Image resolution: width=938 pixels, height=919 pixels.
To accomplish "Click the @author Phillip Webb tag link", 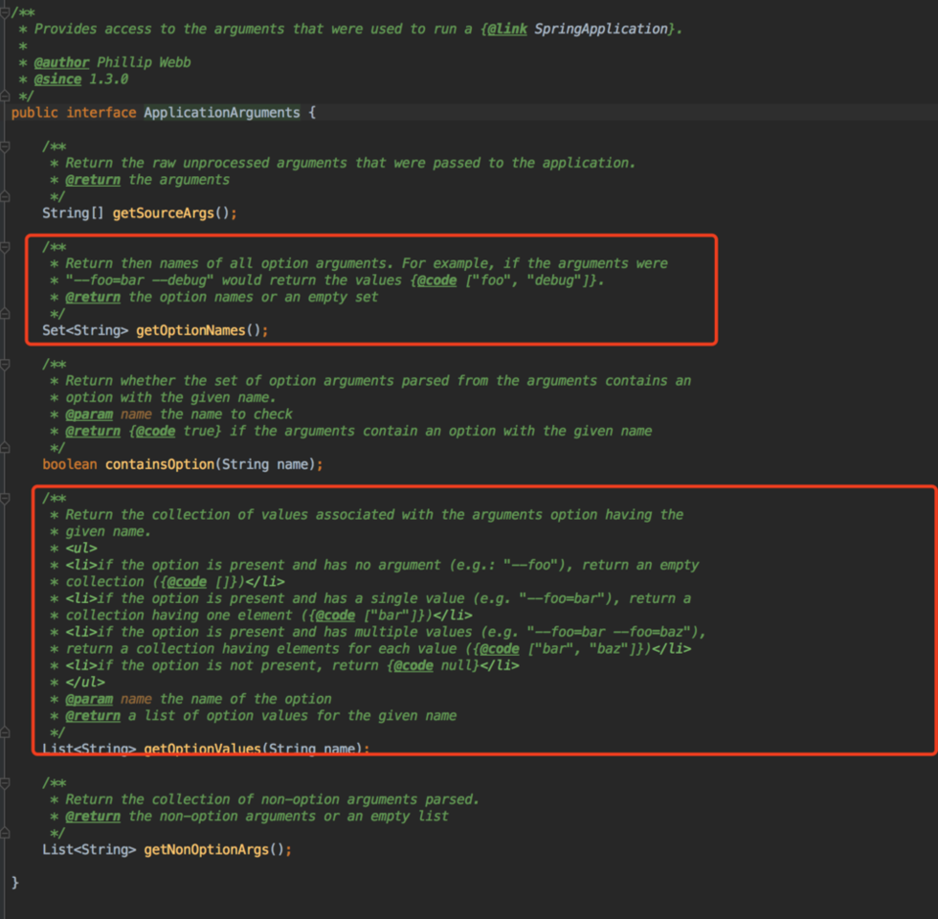I will tap(61, 61).
